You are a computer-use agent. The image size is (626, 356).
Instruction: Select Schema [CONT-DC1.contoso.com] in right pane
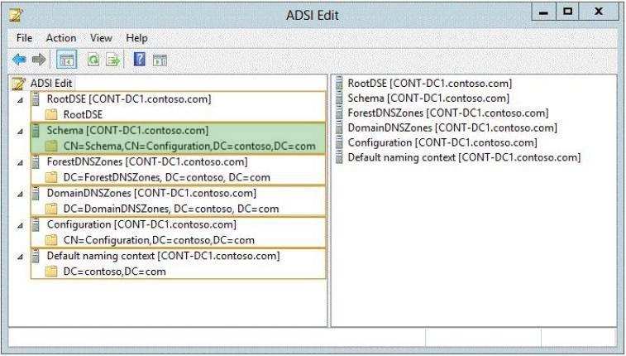(x=429, y=98)
